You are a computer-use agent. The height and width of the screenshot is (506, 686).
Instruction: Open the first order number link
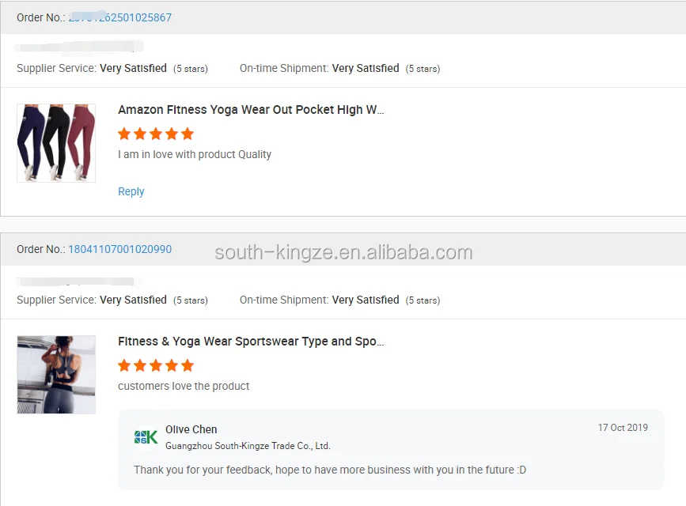point(119,17)
